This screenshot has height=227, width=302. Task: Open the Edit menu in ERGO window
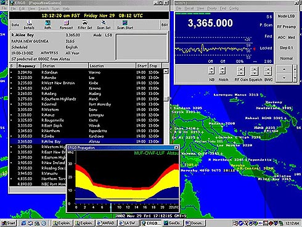tap(22, 9)
